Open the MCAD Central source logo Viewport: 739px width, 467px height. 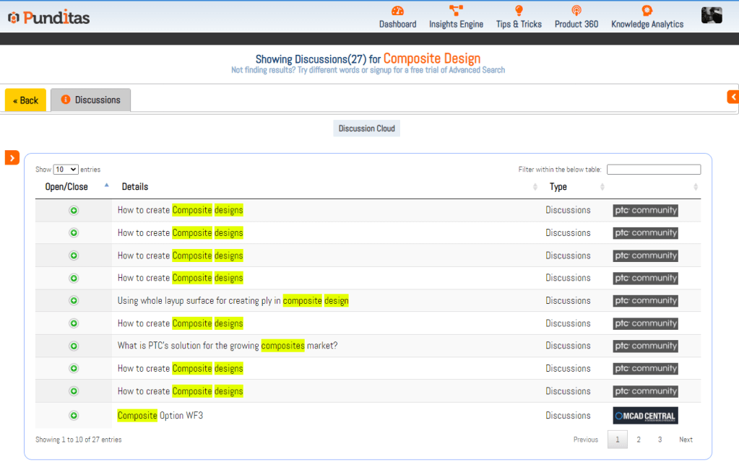pos(645,416)
